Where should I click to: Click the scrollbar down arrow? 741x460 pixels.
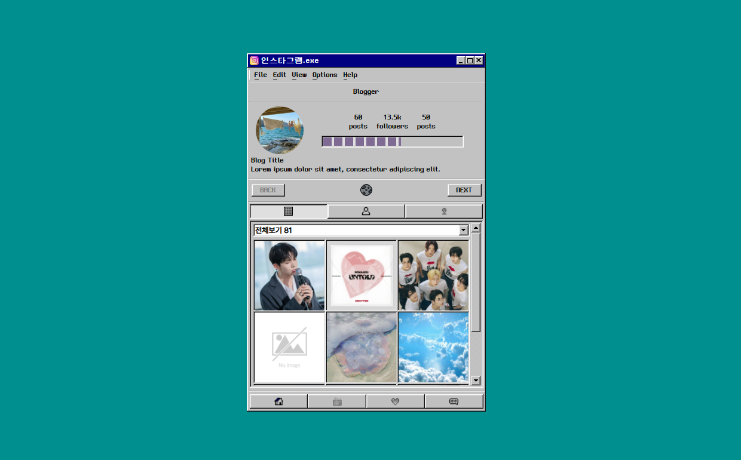[x=476, y=381]
